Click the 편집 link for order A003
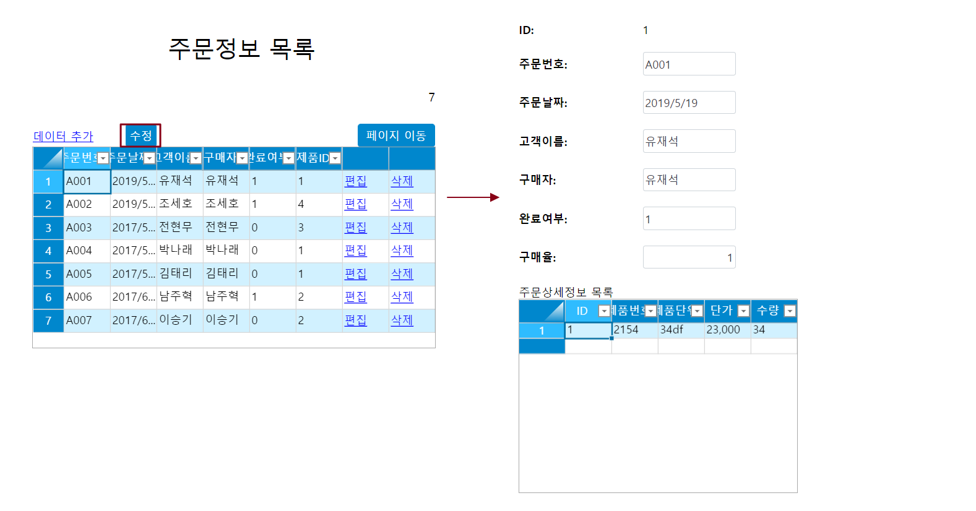 pos(355,228)
